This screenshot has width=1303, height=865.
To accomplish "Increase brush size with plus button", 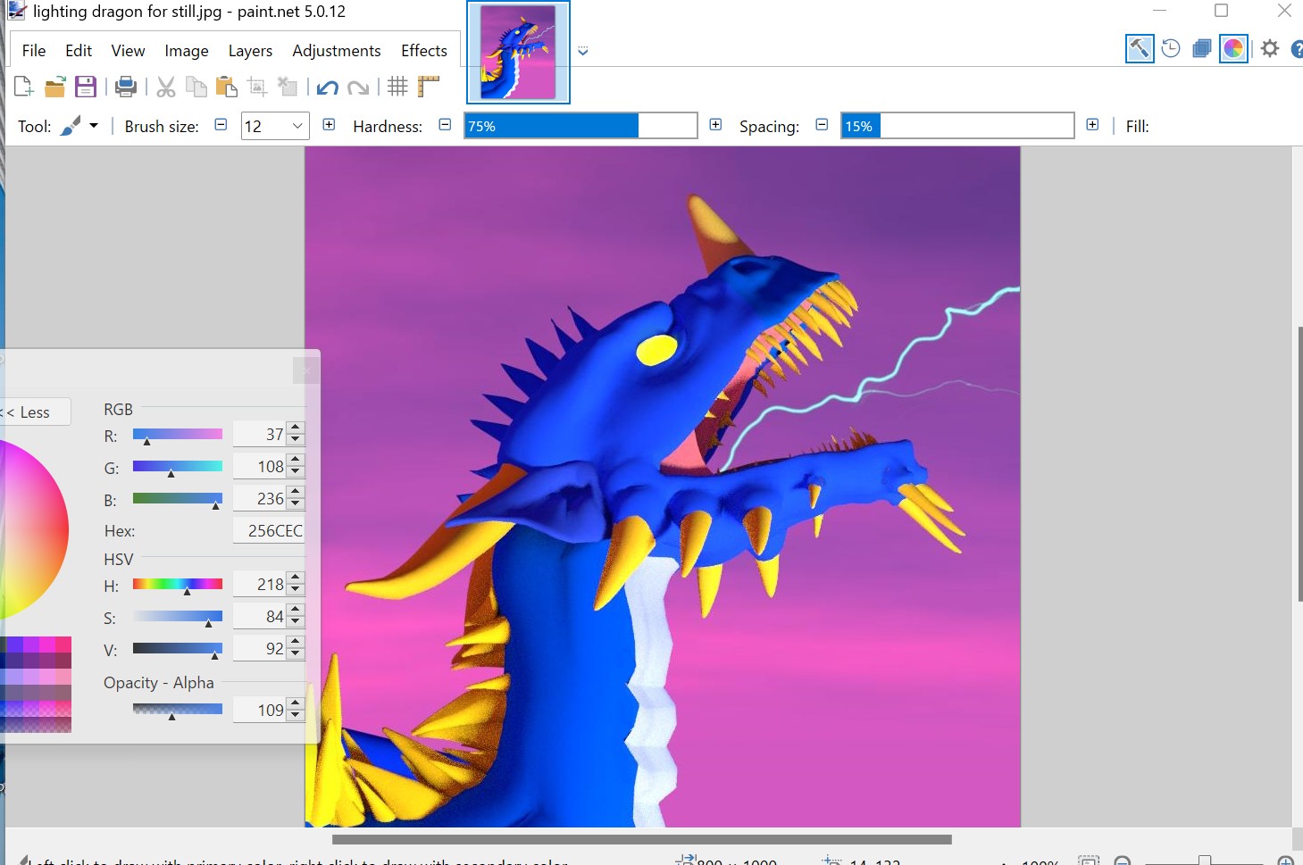I will tap(329, 125).
